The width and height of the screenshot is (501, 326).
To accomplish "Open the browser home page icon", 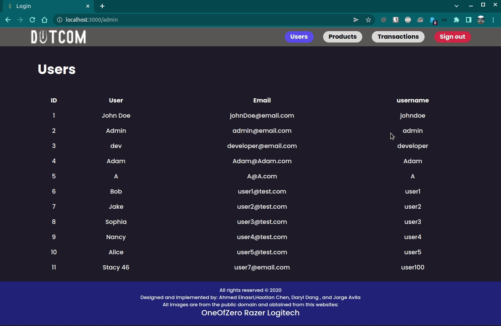I will click(x=44, y=19).
